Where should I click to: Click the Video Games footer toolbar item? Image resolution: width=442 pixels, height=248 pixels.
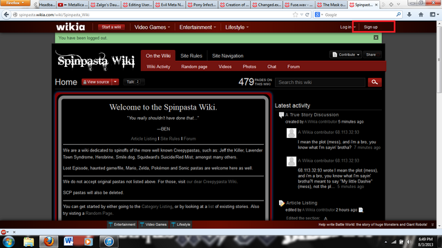tap(153, 225)
